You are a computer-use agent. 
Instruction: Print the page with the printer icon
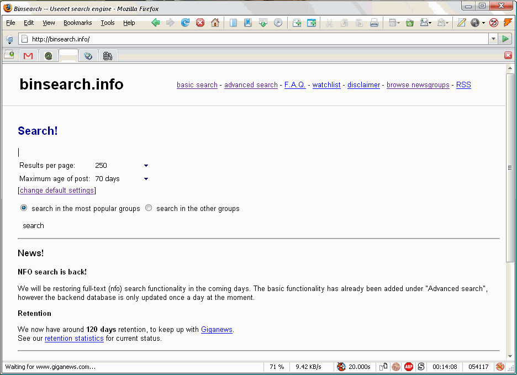pos(374,23)
